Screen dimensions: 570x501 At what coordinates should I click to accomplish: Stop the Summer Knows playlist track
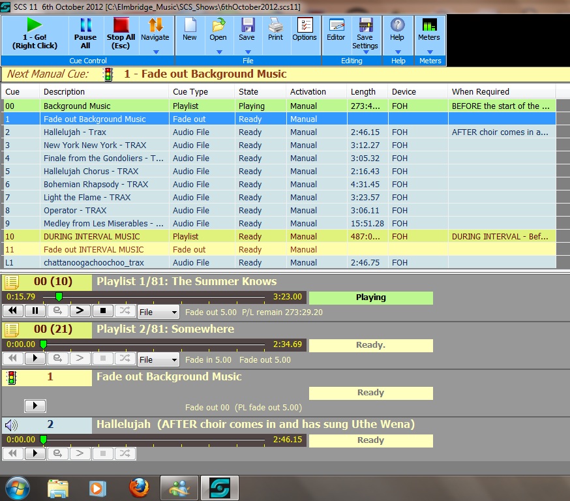click(x=102, y=311)
